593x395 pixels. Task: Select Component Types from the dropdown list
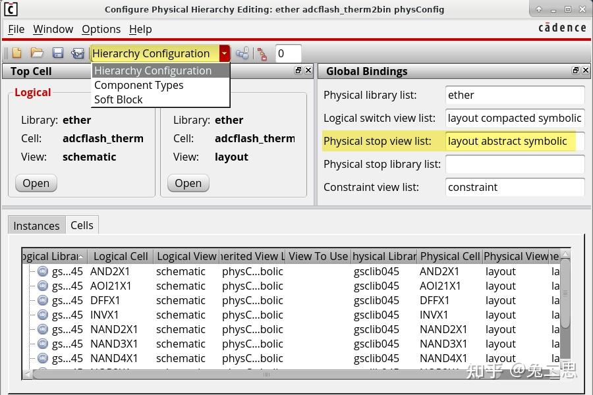138,85
